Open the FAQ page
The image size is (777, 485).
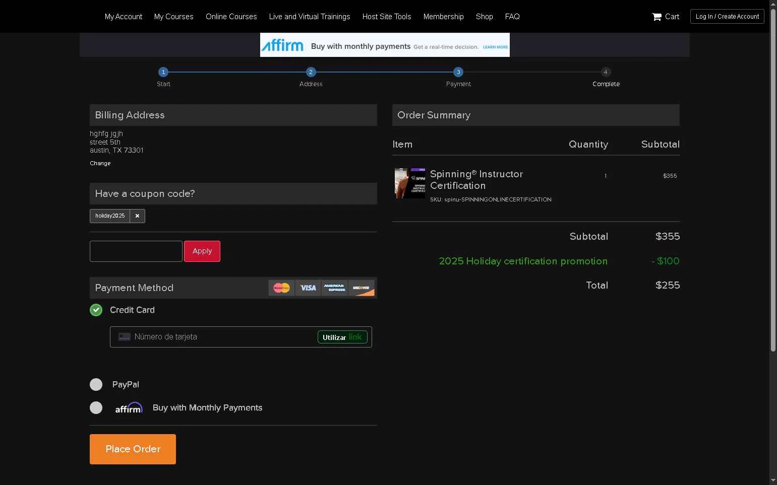point(512,17)
